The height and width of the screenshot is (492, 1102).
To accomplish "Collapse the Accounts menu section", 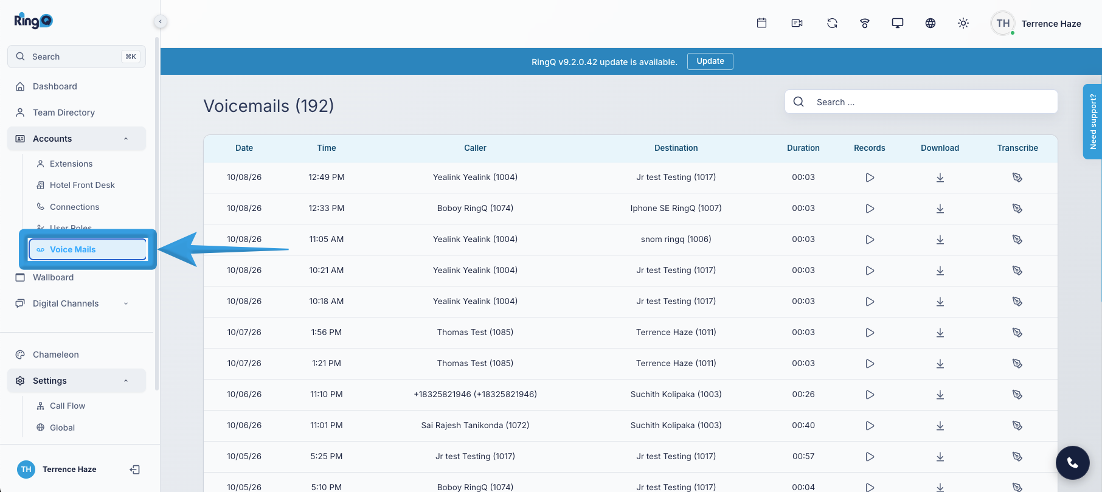I will click(77, 139).
